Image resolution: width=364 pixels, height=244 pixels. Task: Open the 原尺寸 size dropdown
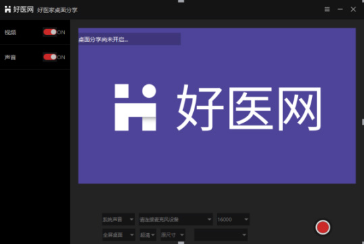click(x=173, y=235)
